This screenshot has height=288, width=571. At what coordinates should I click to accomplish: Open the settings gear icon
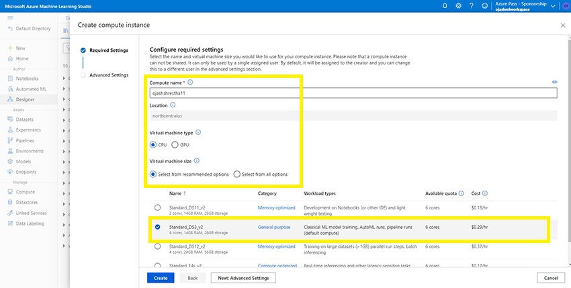[x=458, y=5]
